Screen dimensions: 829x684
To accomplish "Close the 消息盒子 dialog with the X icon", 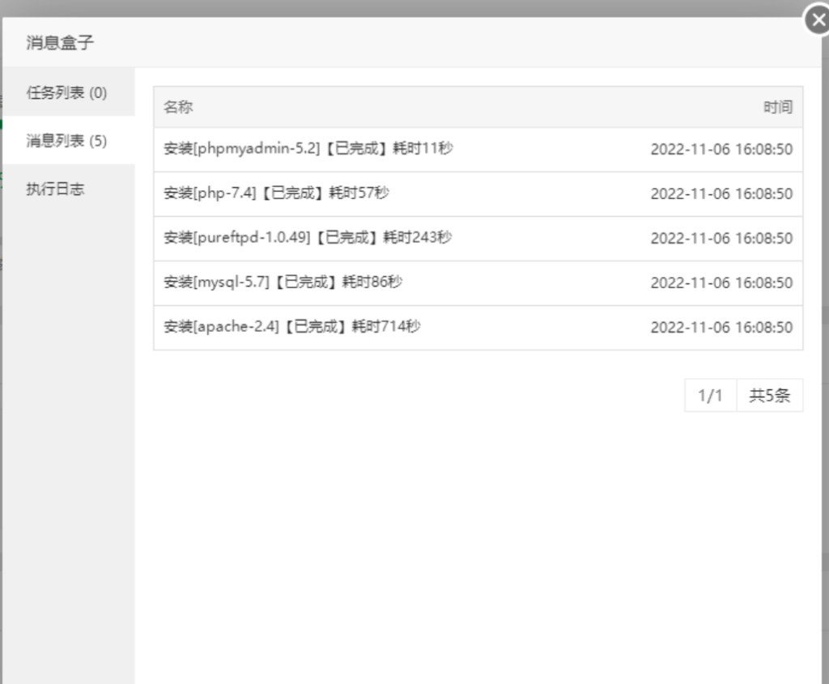I will click(x=817, y=20).
